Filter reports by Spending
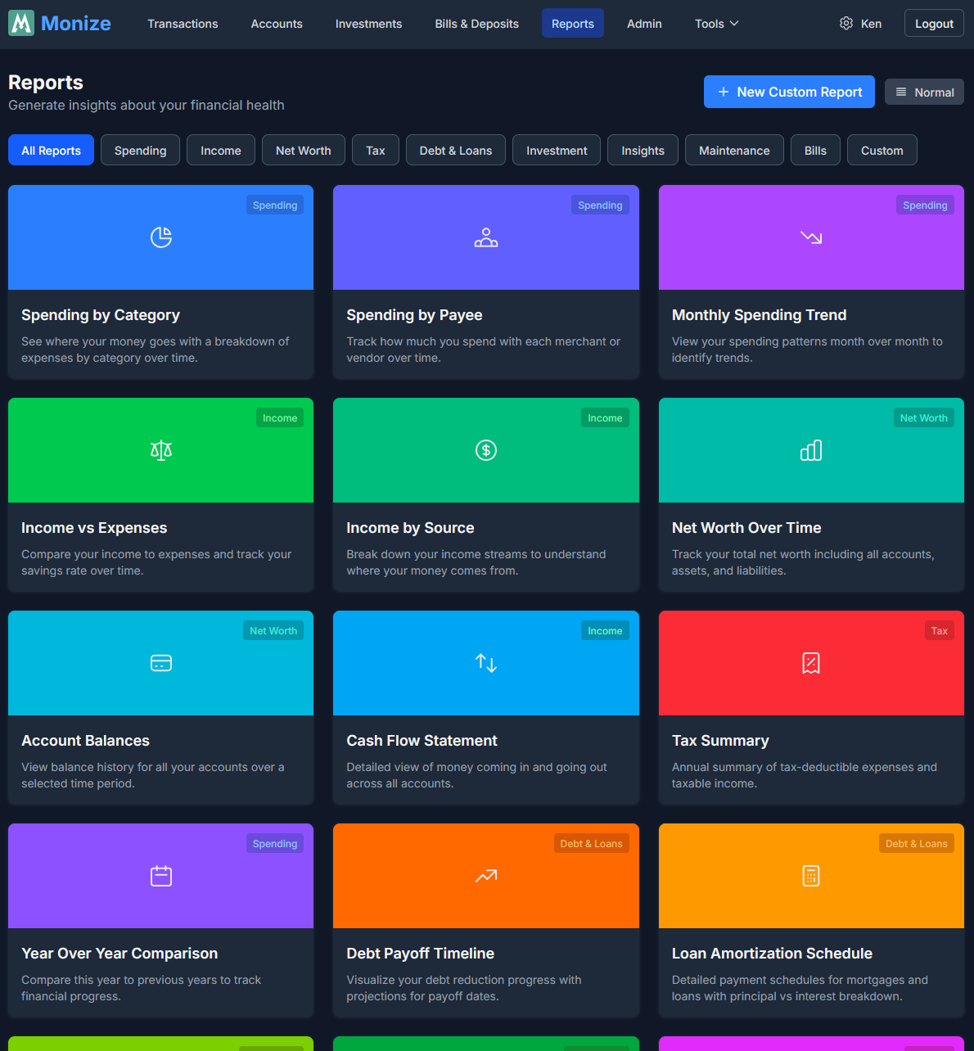974x1051 pixels. point(140,150)
